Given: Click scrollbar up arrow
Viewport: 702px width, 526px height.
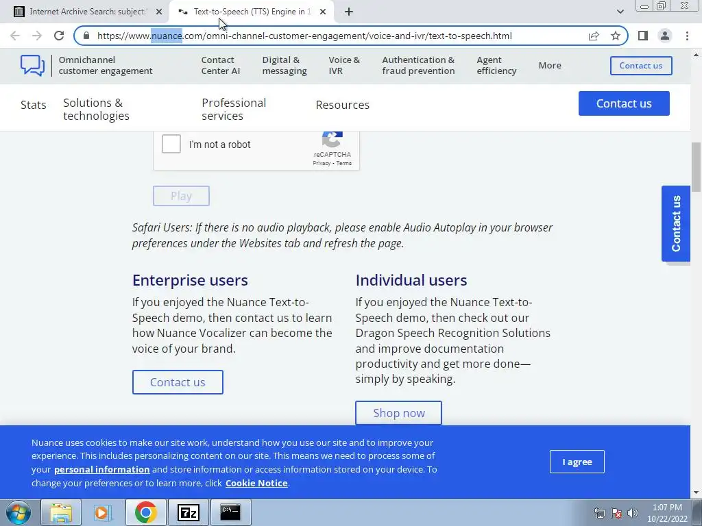Looking at the screenshot, I should (696, 55).
